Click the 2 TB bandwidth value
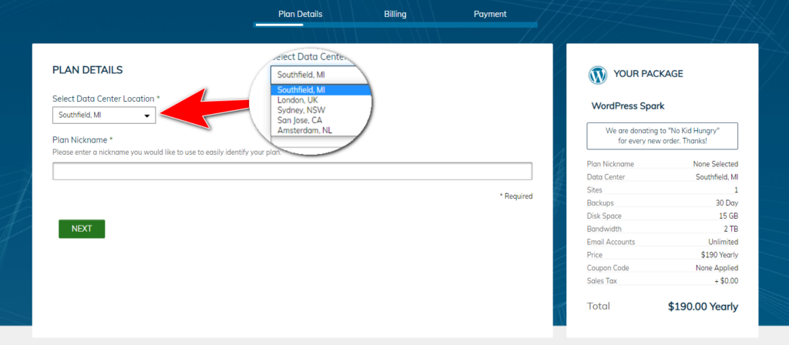Viewport: 789px width, 345px height. [730, 229]
